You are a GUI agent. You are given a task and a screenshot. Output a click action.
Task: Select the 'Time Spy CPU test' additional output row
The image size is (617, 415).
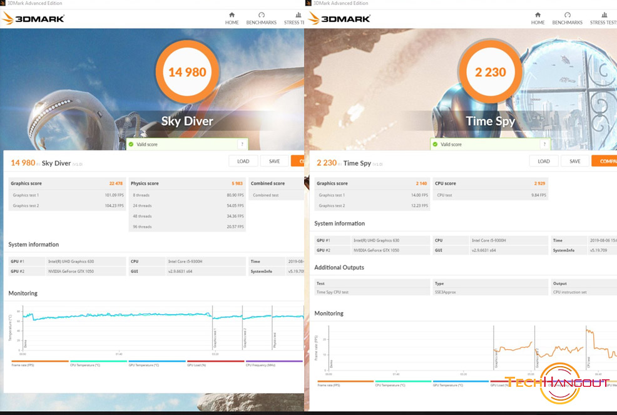click(372, 292)
